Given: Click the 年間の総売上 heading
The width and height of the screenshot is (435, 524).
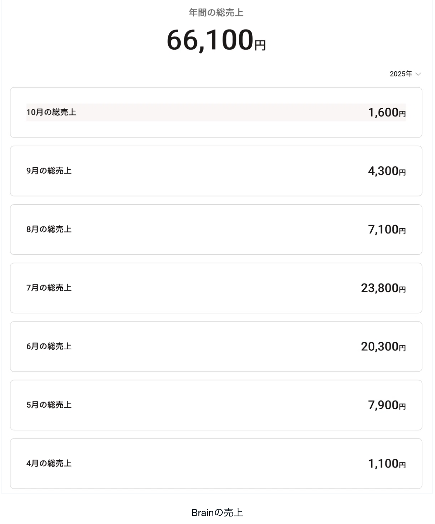Looking at the screenshot, I should (216, 13).
